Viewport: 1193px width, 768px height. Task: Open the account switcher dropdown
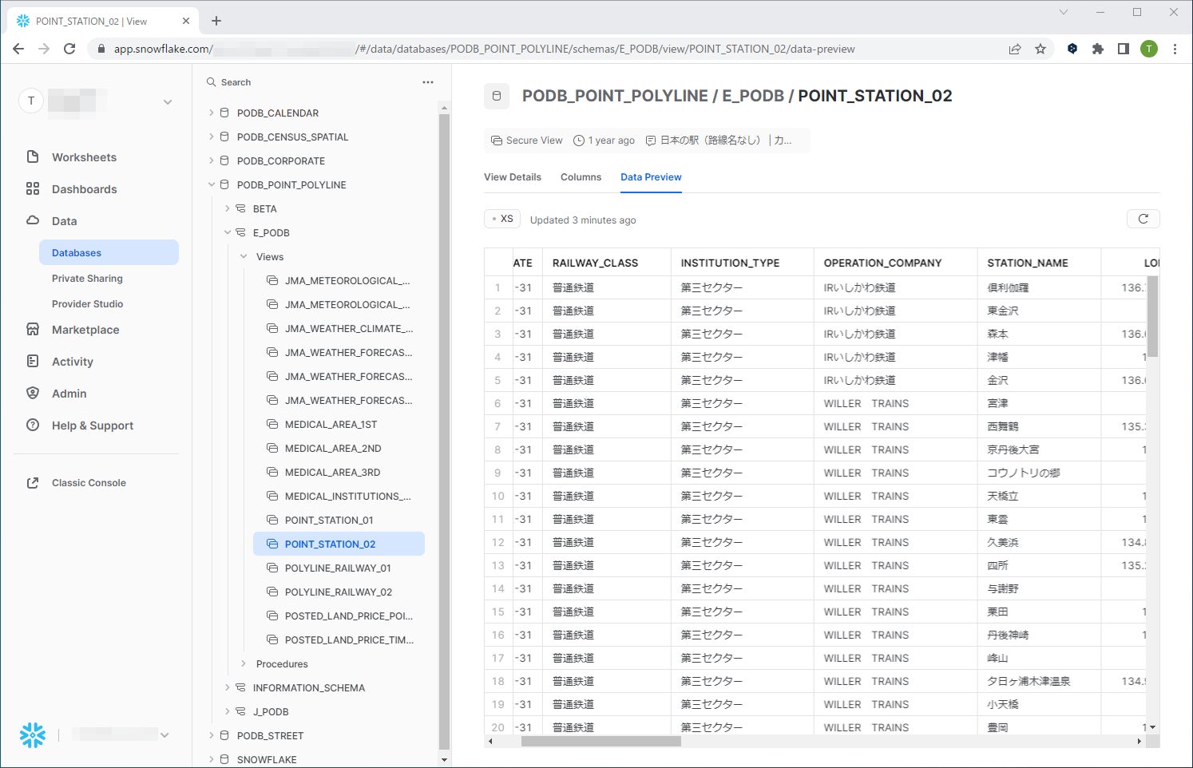point(168,101)
